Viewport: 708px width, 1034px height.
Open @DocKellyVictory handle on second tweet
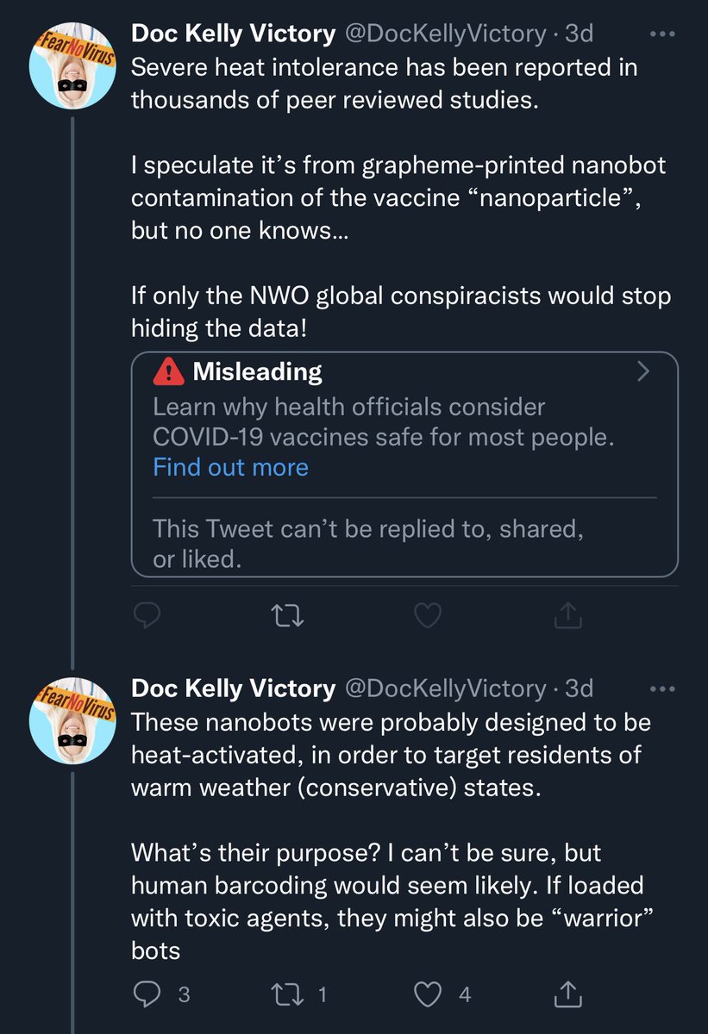tap(445, 688)
